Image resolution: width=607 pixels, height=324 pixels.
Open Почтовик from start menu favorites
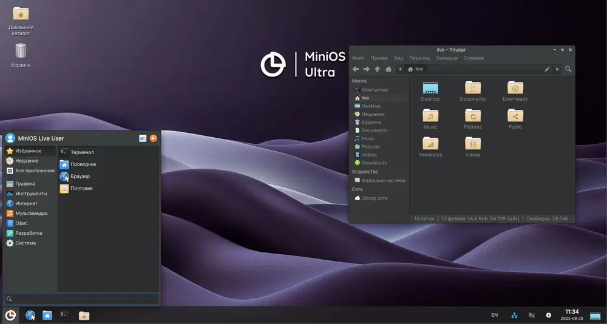pos(109,188)
